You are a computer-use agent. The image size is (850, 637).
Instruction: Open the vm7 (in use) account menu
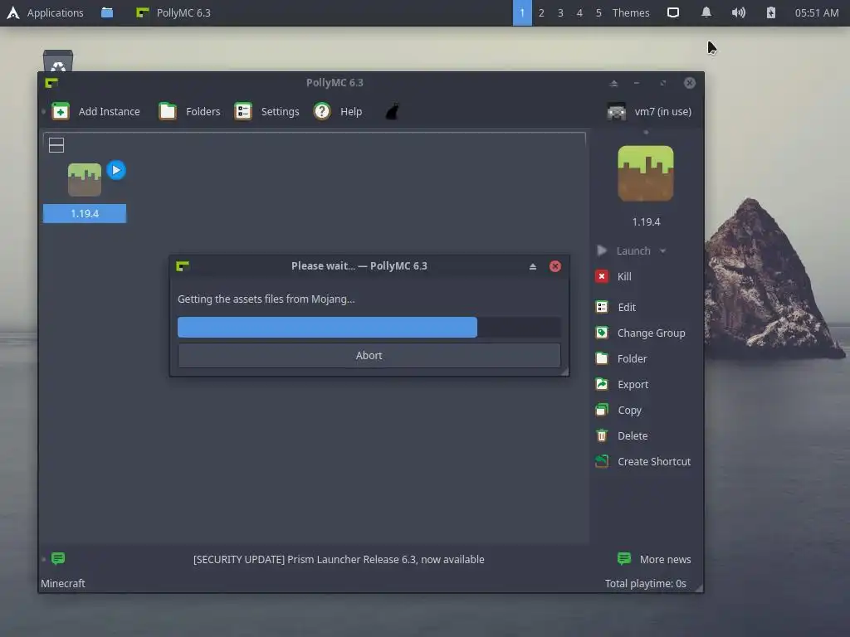[649, 112]
